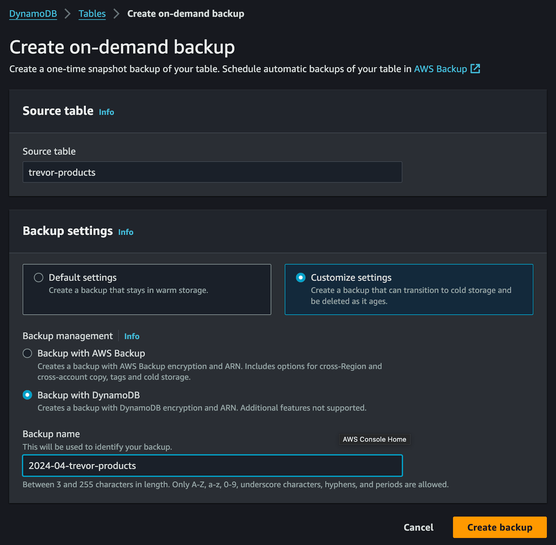
Task: Select the Default settings radio button
Action: [x=38, y=277]
